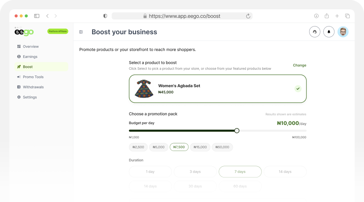Open Earnings in the sidebar
Screen dimensions: 364x202
[x=41, y=57]
